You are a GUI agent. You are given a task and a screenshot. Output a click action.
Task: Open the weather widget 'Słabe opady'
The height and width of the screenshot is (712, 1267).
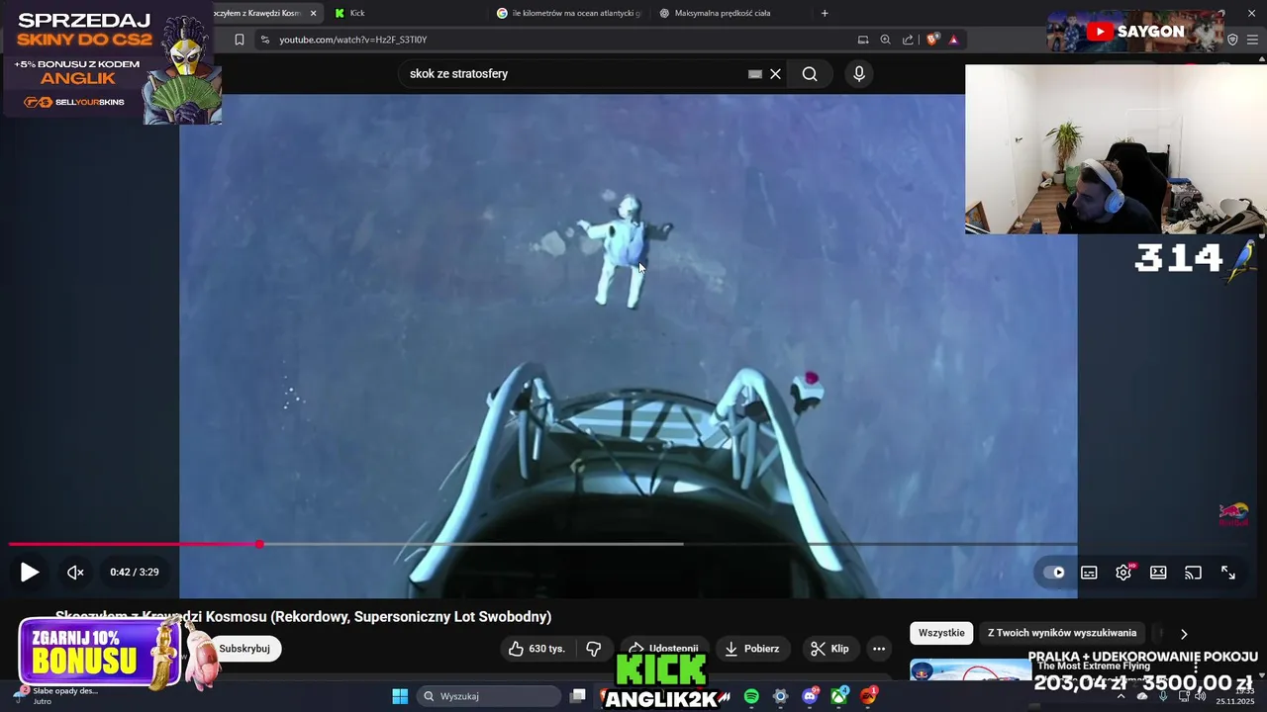click(x=55, y=695)
